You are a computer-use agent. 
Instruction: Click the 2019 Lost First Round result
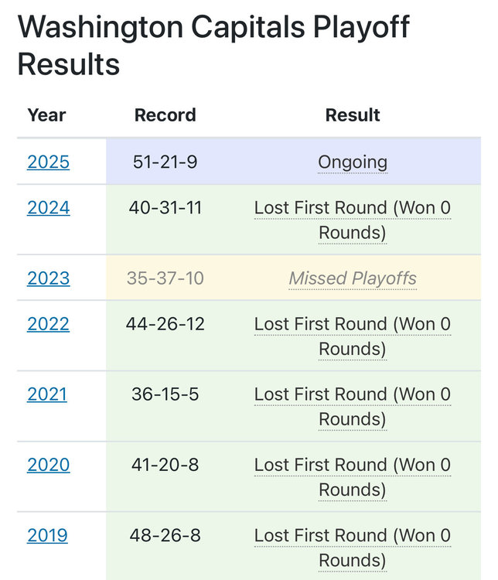(x=353, y=548)
